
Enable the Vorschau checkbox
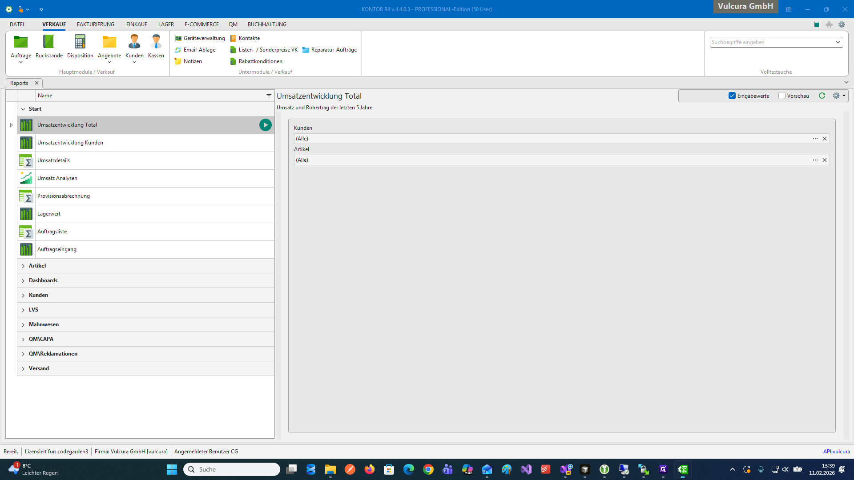coord(782,96)
